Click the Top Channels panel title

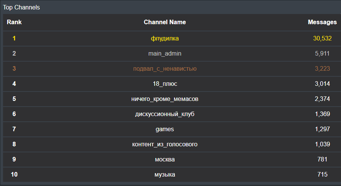click(x=22, y=7)
